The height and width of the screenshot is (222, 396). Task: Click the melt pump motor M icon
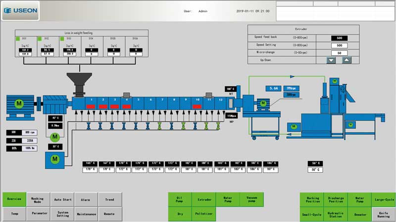pos(263,103)
